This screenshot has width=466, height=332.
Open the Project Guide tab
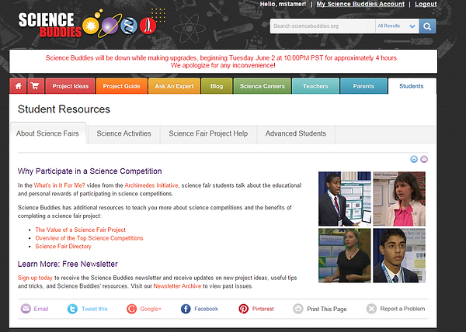122,86
